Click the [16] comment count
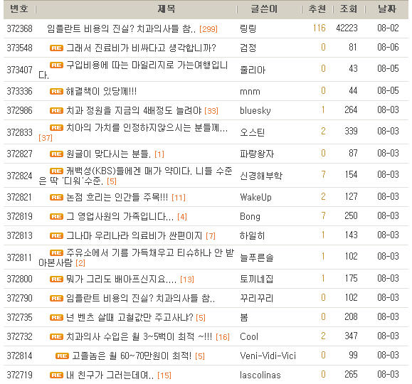Screen dimensions: 412x384 [x=223, y=337]
